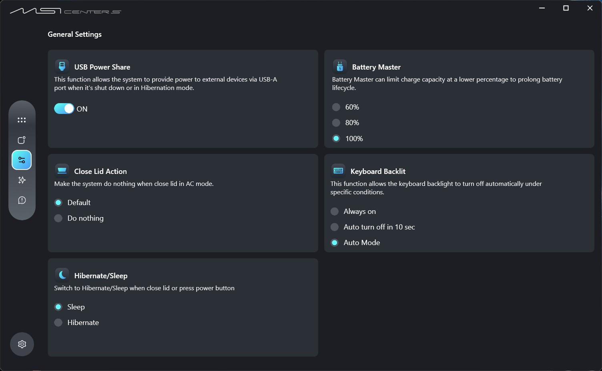Click the USB Power Share icon
Viewport: 602px width, 371px height.
[x=62, y=66]
